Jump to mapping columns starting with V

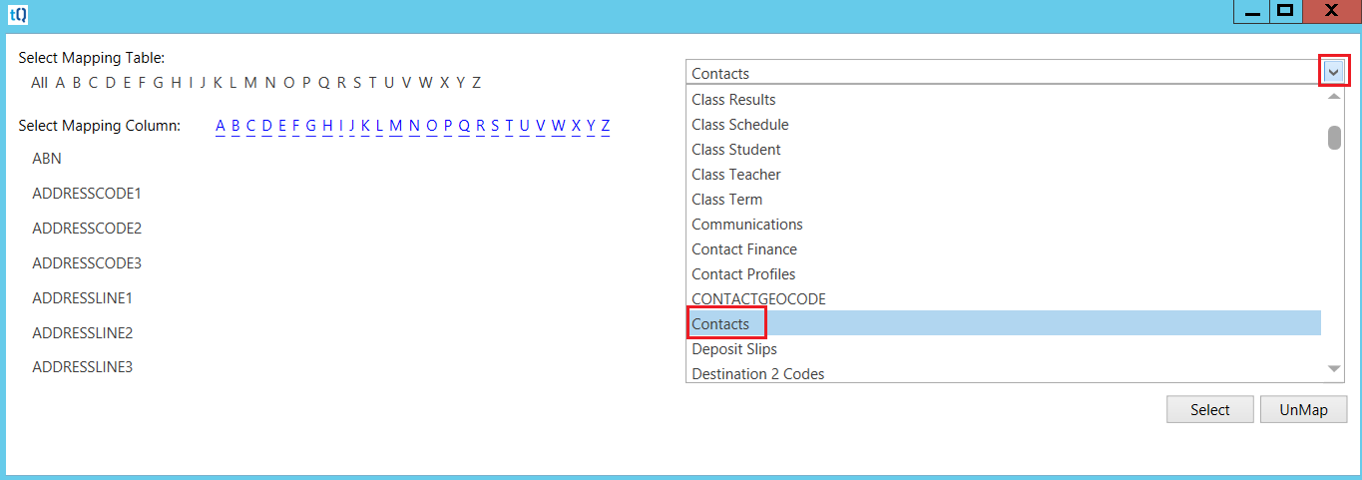(x=540, y=126)
